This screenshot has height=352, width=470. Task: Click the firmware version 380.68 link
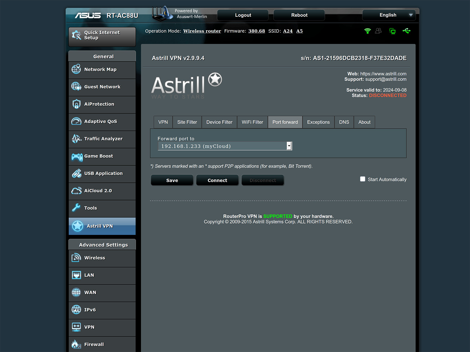tap(257, 31)
